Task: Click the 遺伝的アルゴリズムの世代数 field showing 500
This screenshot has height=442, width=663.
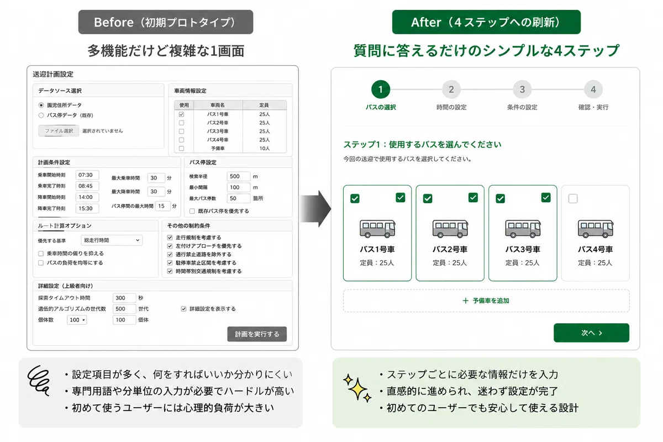Action: [x=124, y=309]
